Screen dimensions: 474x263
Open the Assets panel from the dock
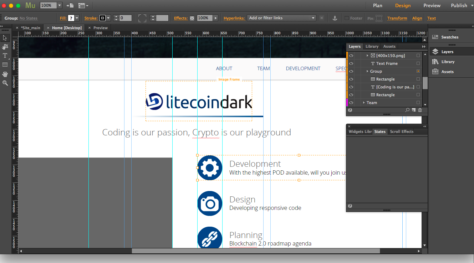click(x=435, y=72)
